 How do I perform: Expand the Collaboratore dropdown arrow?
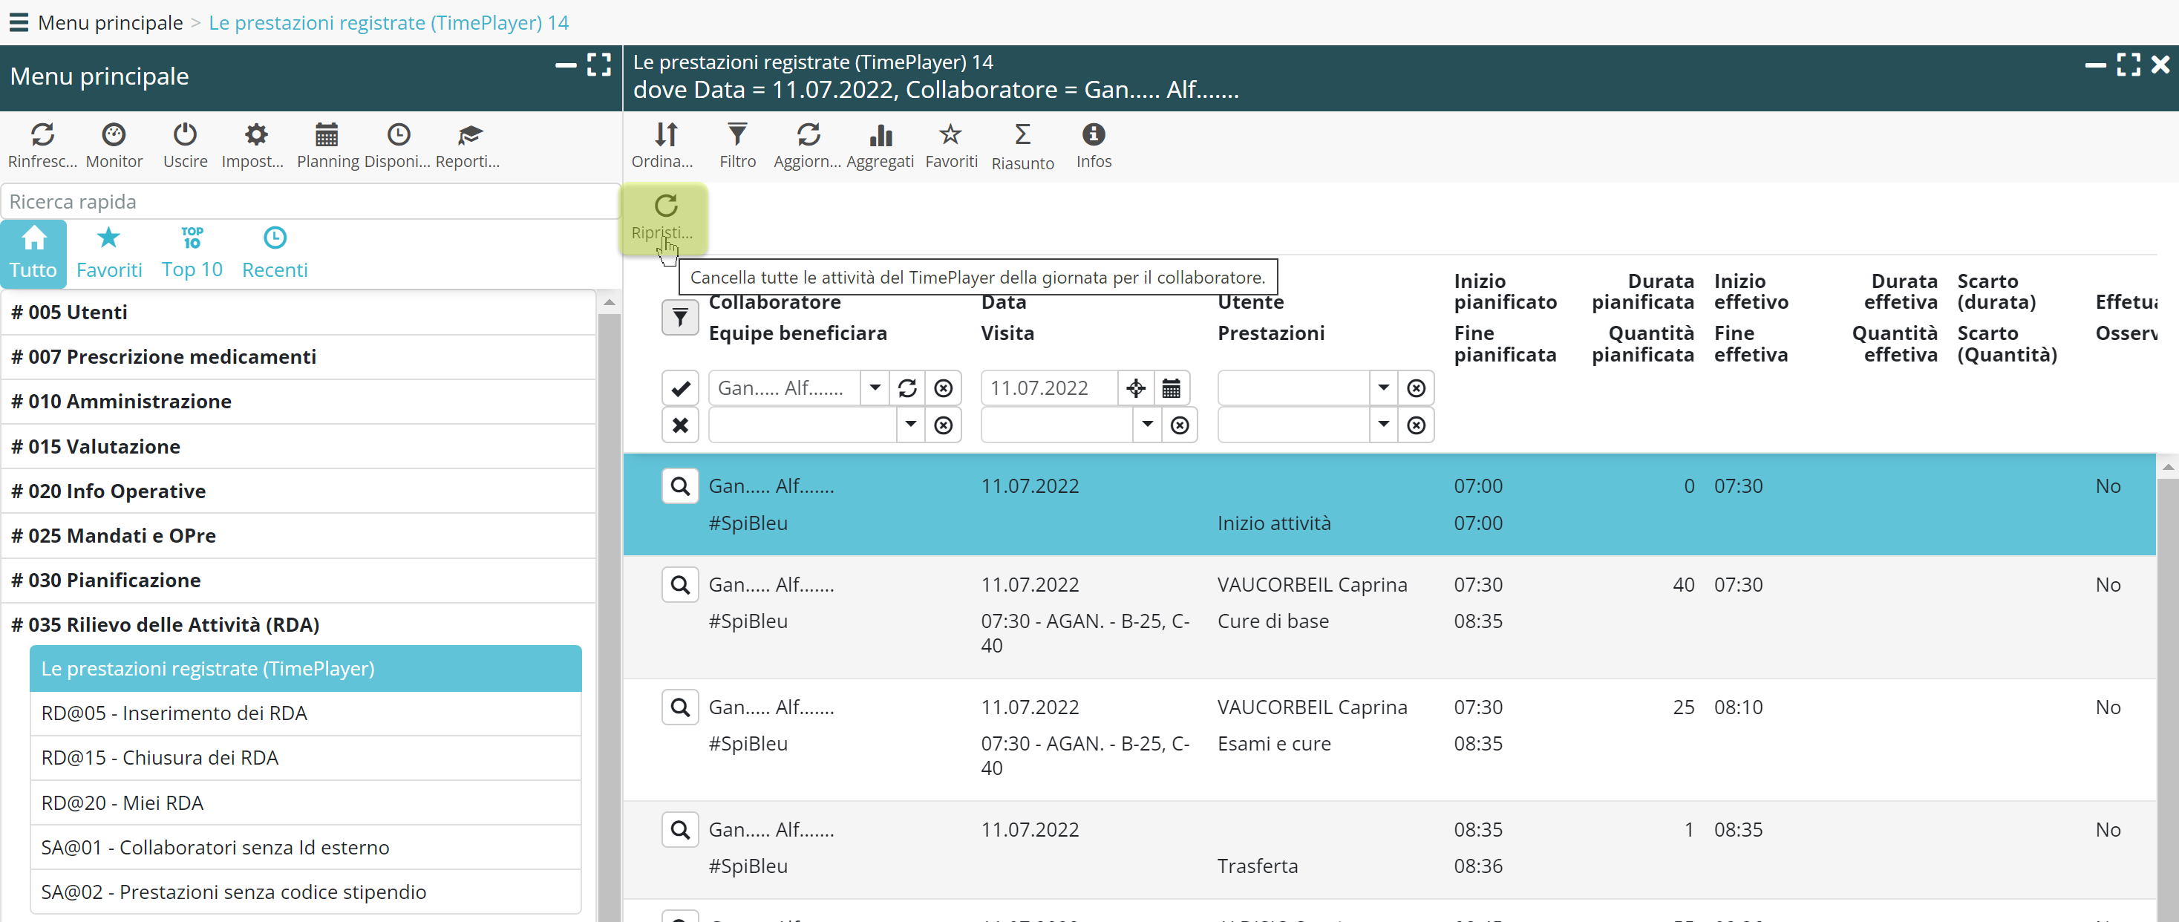(875, 388)
